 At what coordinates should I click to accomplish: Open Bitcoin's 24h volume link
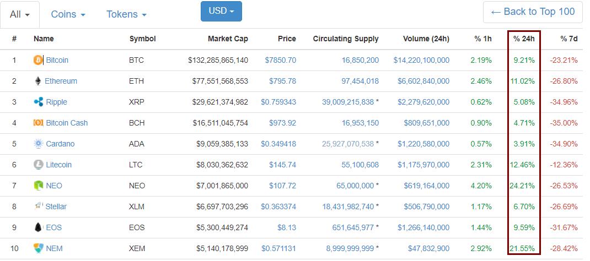click(421, 60)
